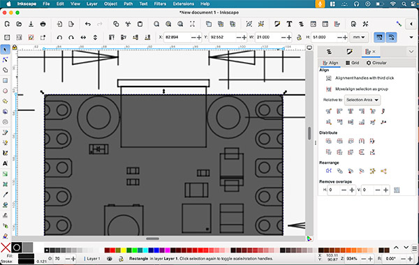The width and height of the screenshot is (419, 265).
Task: Select the Node edit tool
Action: (5, 60)
